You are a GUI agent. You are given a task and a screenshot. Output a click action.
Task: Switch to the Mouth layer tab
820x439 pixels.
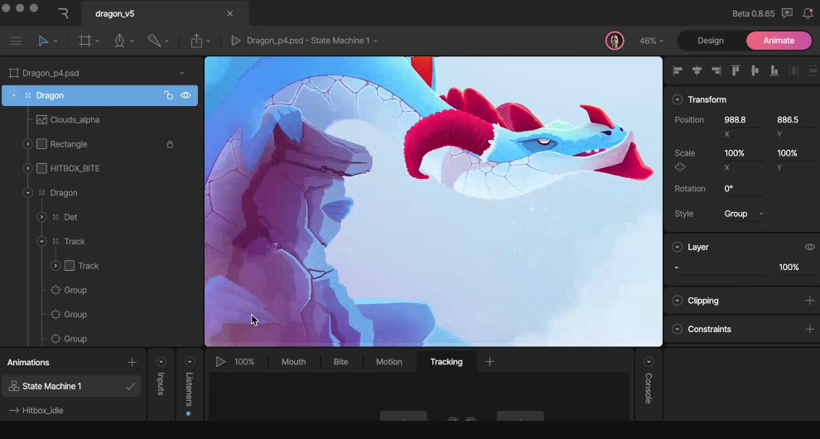point(293,362)
